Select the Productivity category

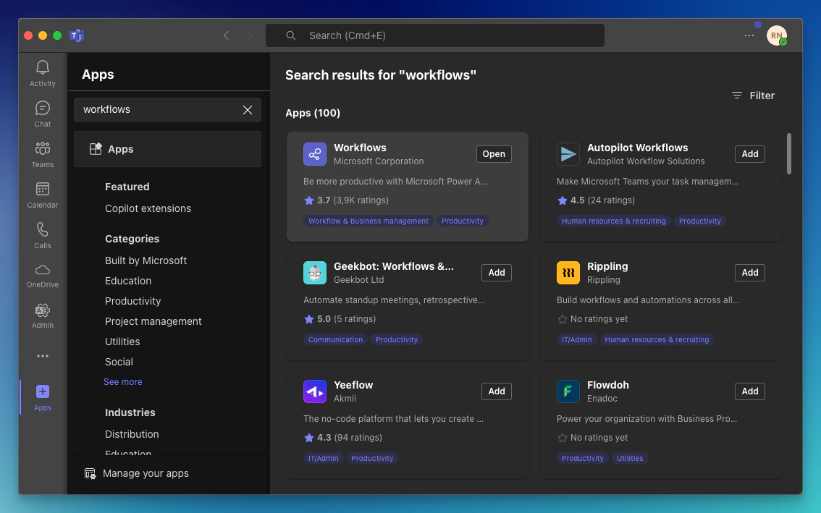pos(132,301)
